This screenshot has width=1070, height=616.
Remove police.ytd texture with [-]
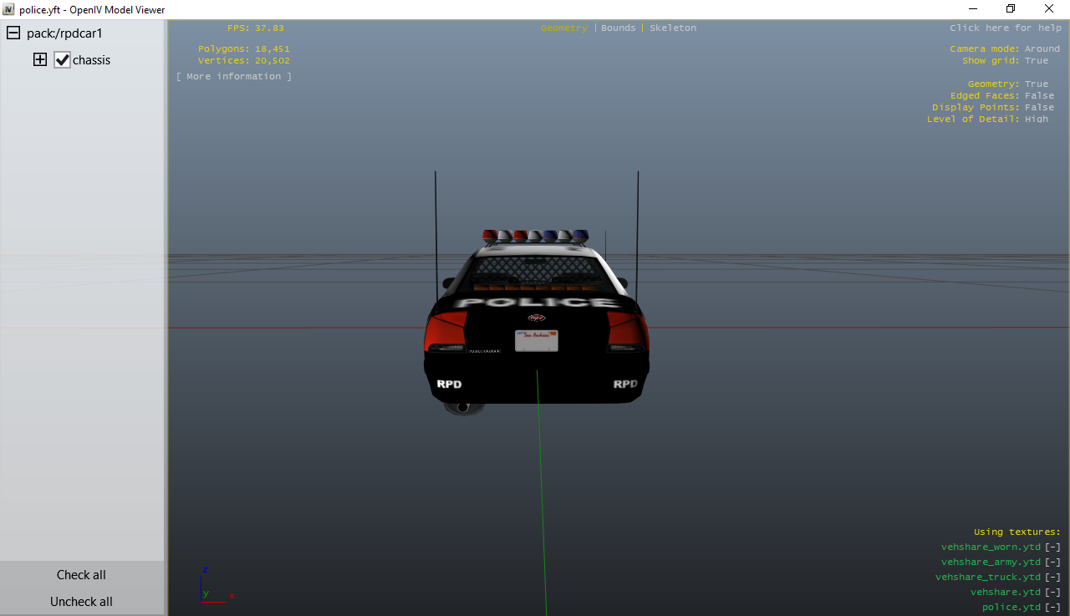coord(1052,608)
